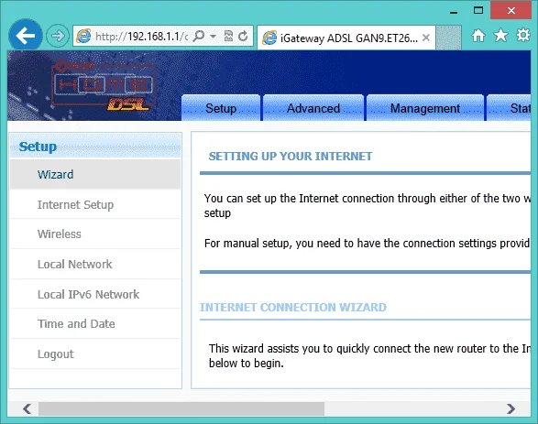Click the search magnifier in address bar
The width and height of the screenshot is (538, 424).
199,36
